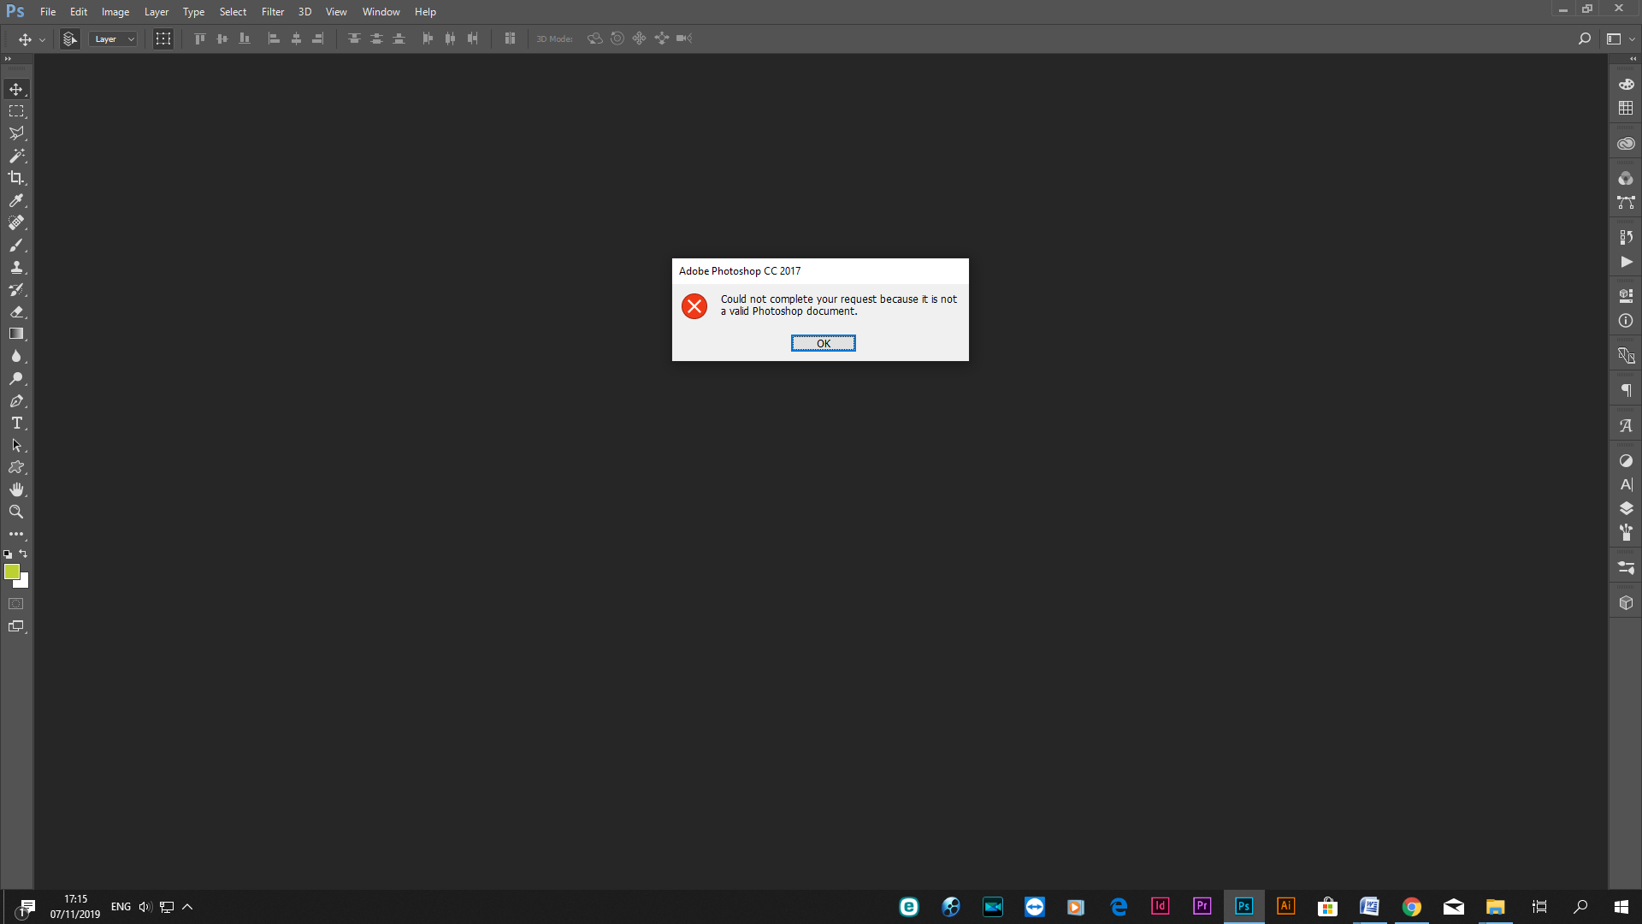This screenshot has width=1642, height=924.
Task: Click OK in the error dialog
Action: [823, 343]
